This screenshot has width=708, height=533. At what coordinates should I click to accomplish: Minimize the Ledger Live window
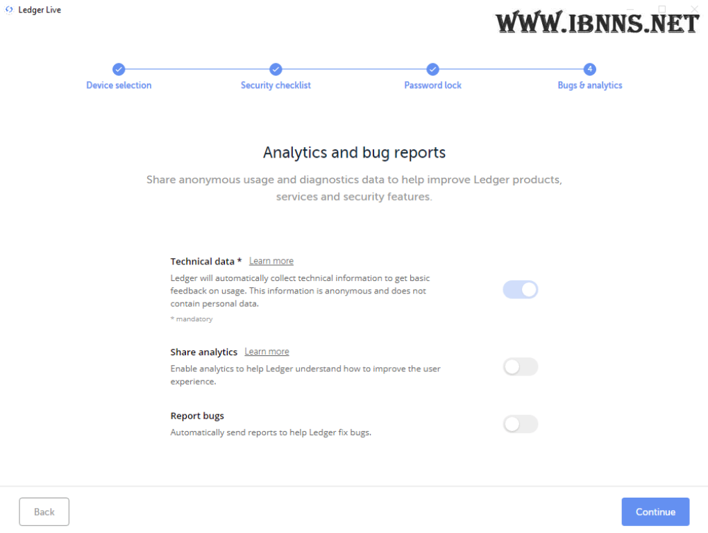tap(630, 9)
